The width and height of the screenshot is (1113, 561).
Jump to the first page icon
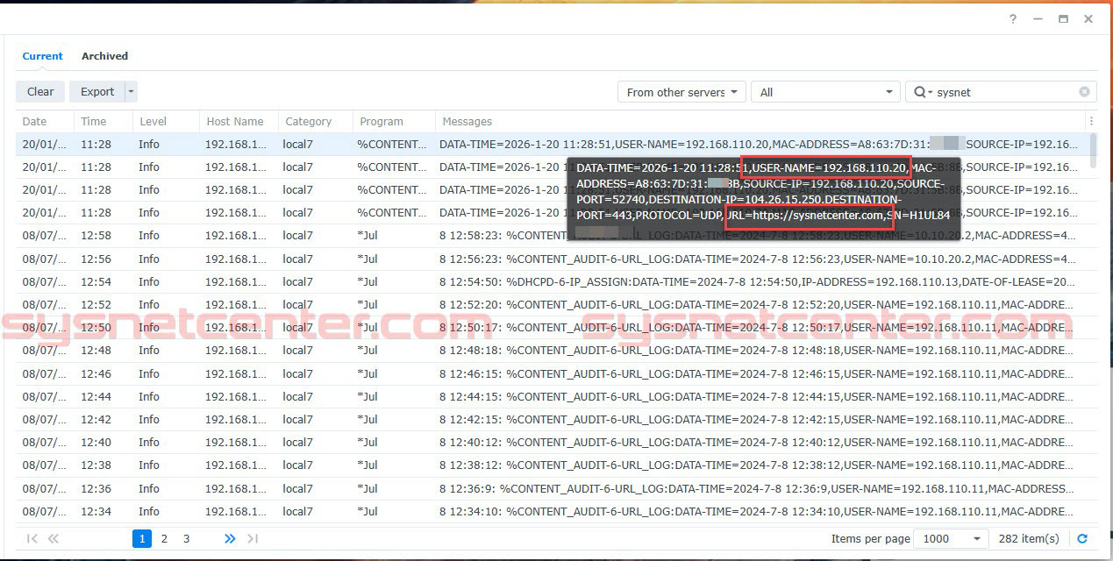click(x=32, y=539)
